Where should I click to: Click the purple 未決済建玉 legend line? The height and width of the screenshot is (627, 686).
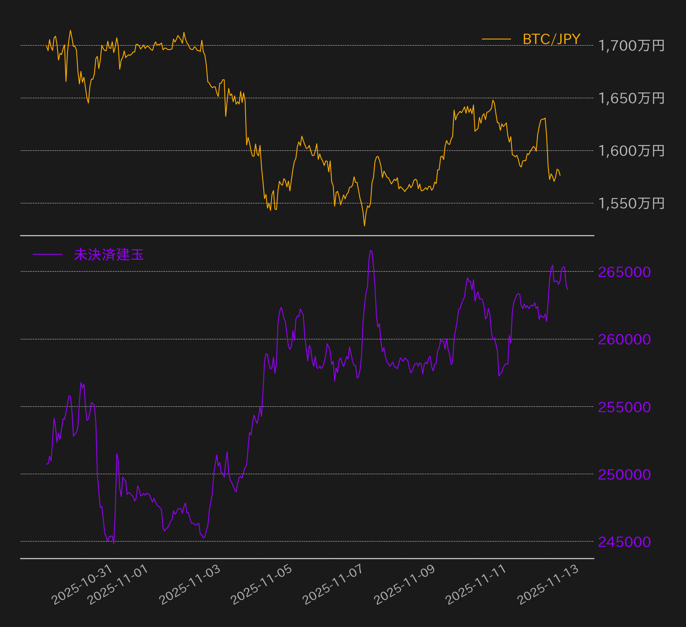(48, 255)
